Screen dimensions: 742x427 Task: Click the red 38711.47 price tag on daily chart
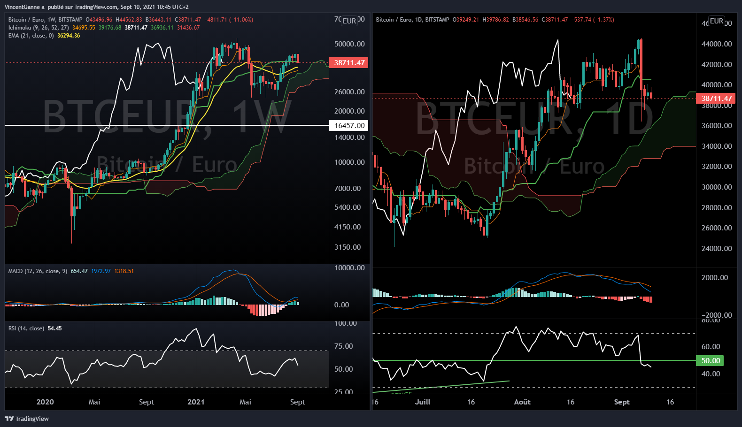point(716,98)
